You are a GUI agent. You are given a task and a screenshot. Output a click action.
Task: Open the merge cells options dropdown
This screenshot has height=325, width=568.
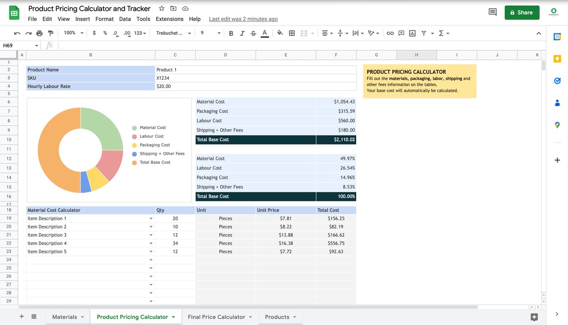312,33
